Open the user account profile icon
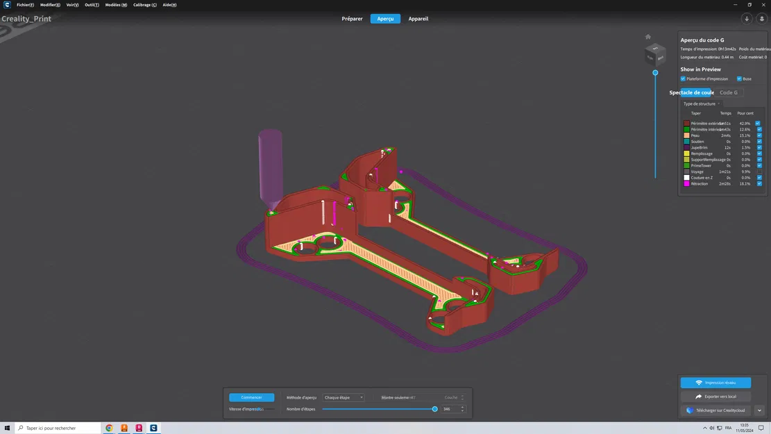This screenshot has width=771, height=434. (x=761, y=19)
